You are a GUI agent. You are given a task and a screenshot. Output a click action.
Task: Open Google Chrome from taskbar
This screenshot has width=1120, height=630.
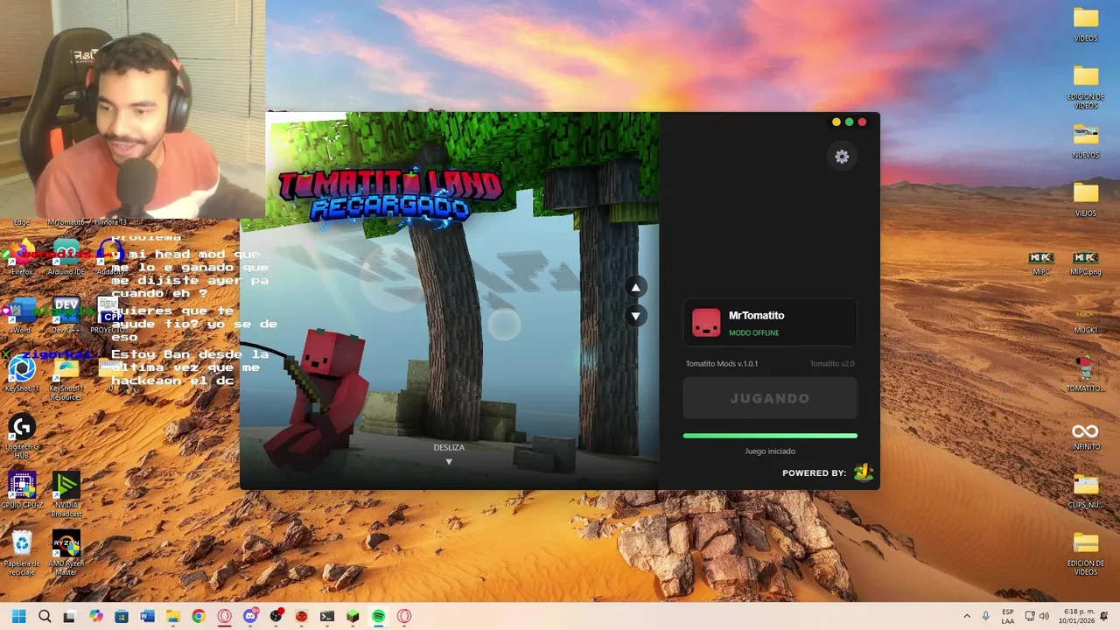tap(199, 616)
